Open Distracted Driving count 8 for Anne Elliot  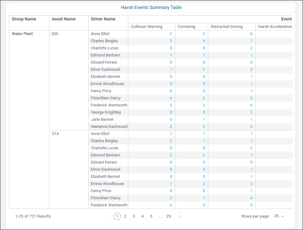click(251, 34)
